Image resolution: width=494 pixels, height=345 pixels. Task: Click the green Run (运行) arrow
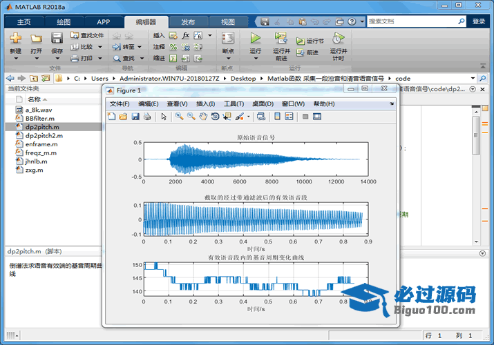coord(256,38)
